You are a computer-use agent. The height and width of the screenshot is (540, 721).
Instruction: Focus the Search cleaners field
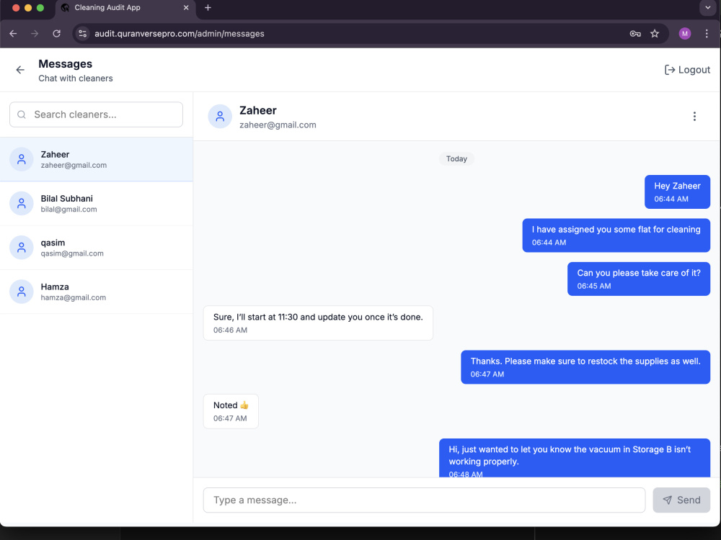point(96,114)
